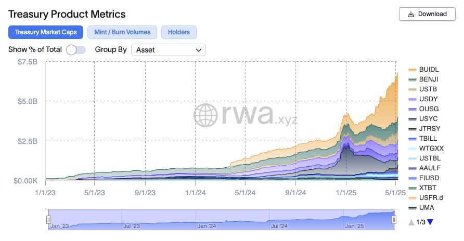
Task: Select Treasury Market Caps tab
Action: (46, 32)
